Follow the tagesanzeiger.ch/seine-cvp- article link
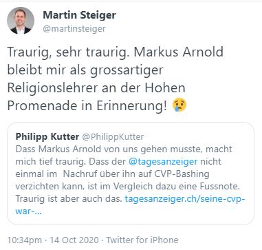Image resolution: width=262 pixels, height=250 pixels. [x=185, y=199]
